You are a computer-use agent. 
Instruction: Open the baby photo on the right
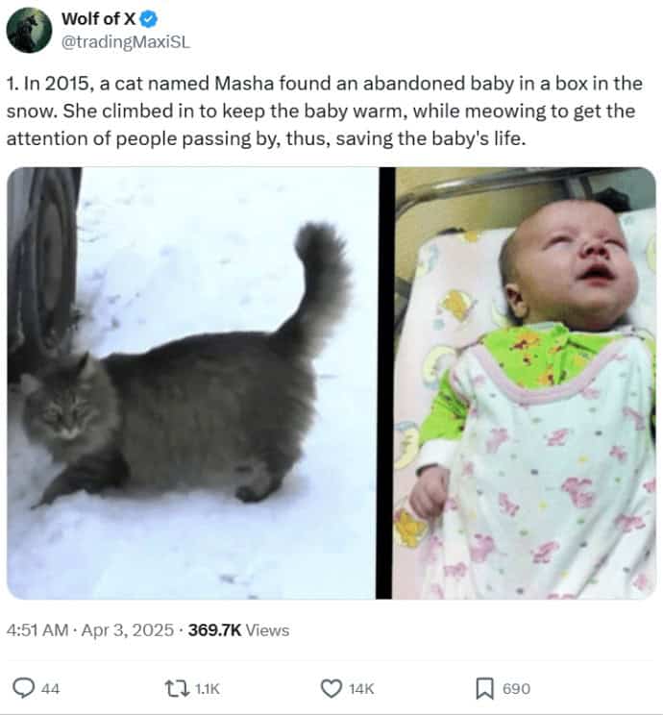[526, 384]
